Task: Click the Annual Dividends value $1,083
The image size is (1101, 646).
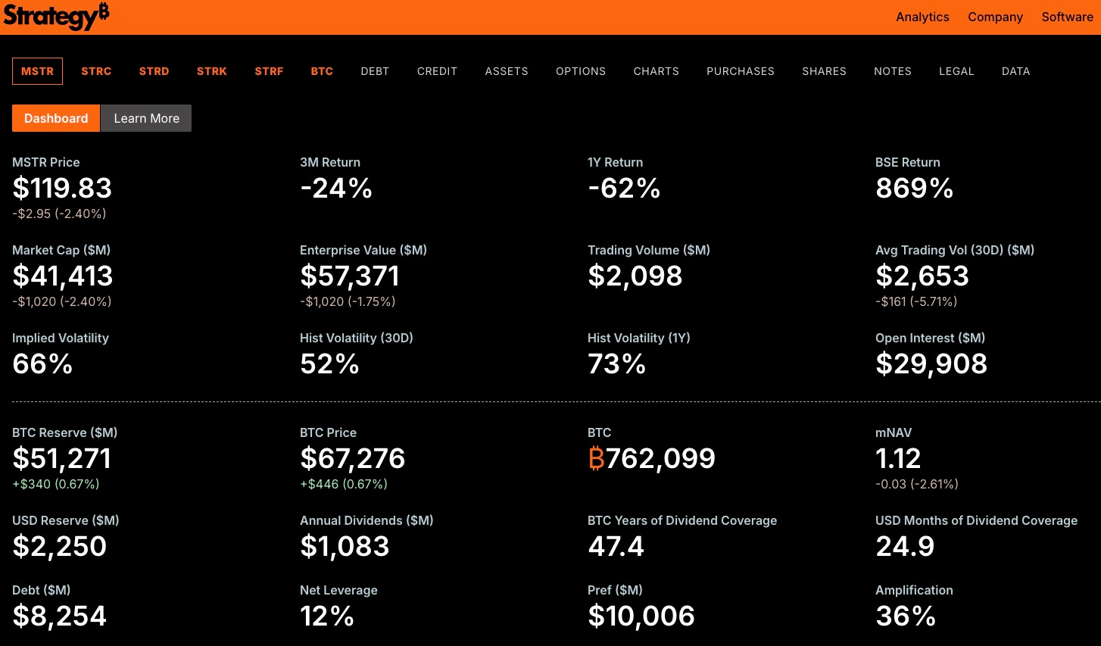Action: [x=345, y=546]
